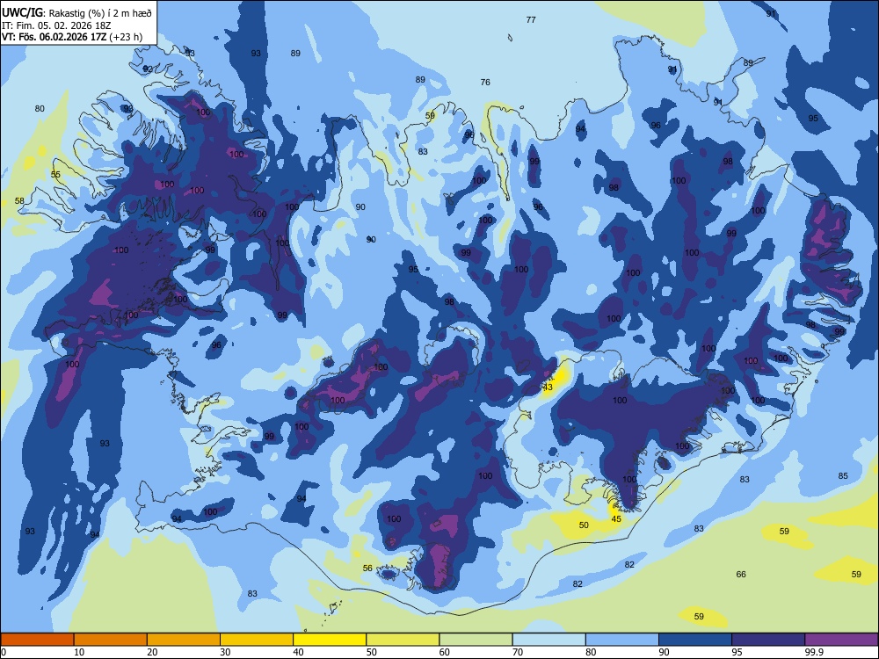Pick the 20–30 amber legend swatch
879x659 pixels.
coord(184,640)
